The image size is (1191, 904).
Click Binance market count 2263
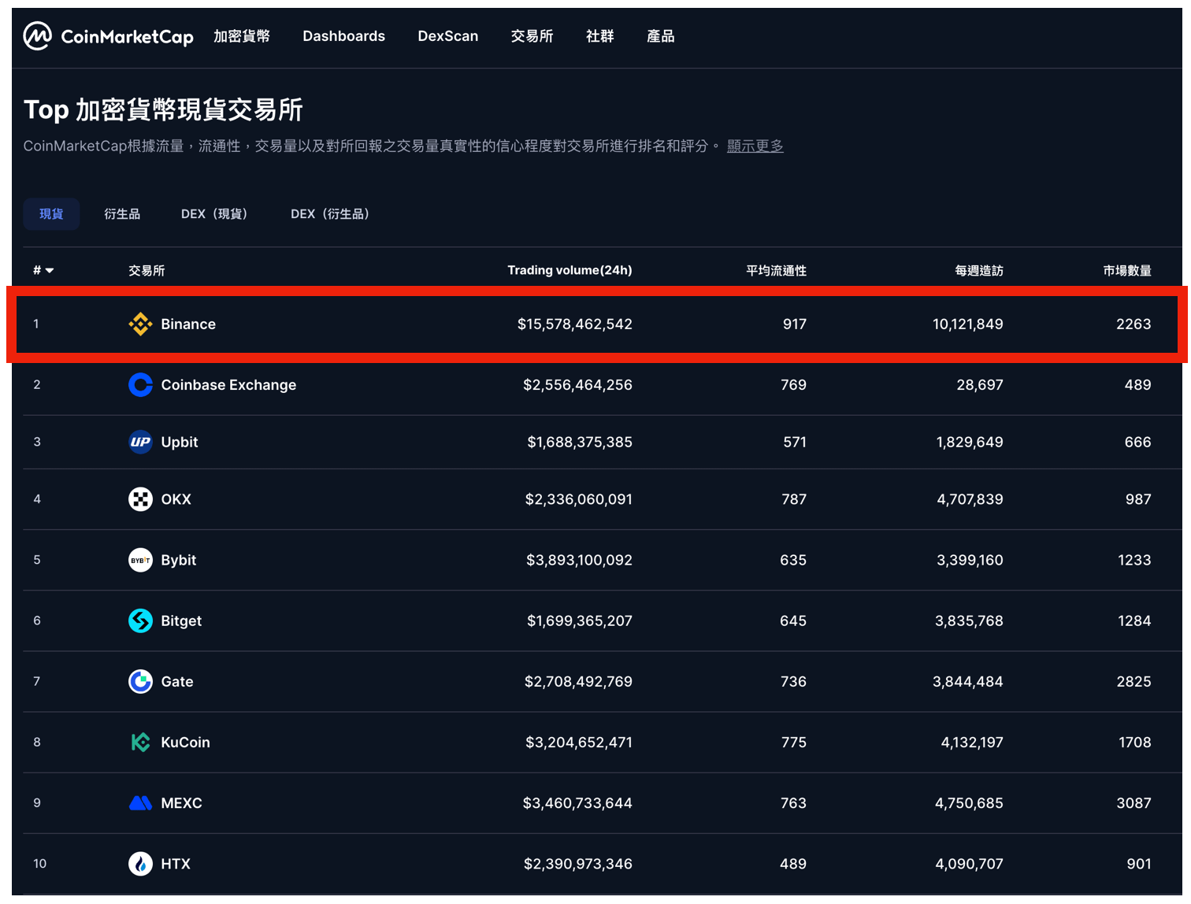(x=1134, y=324)
